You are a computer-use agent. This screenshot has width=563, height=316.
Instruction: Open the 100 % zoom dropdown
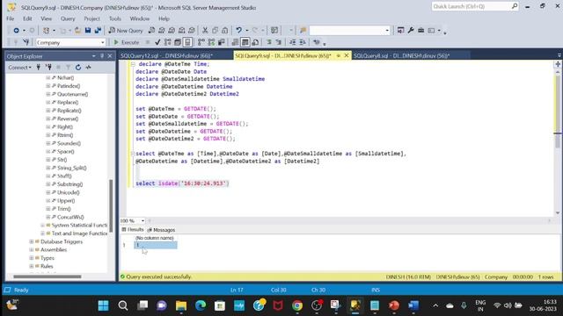pyautogui.click(x=143, y=220)
